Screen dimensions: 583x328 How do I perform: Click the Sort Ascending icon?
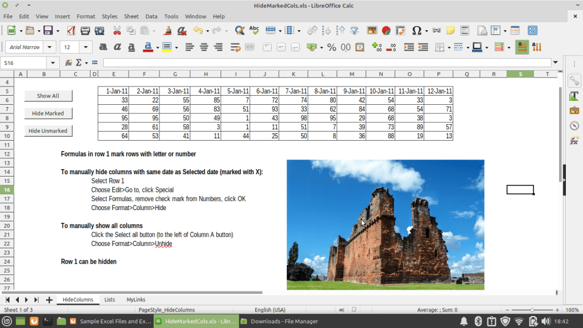tap(327, 31)
